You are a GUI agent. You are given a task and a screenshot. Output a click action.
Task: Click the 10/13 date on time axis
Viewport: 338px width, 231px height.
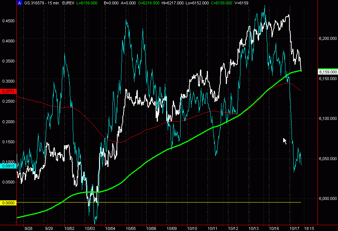(x=254, y=228)
